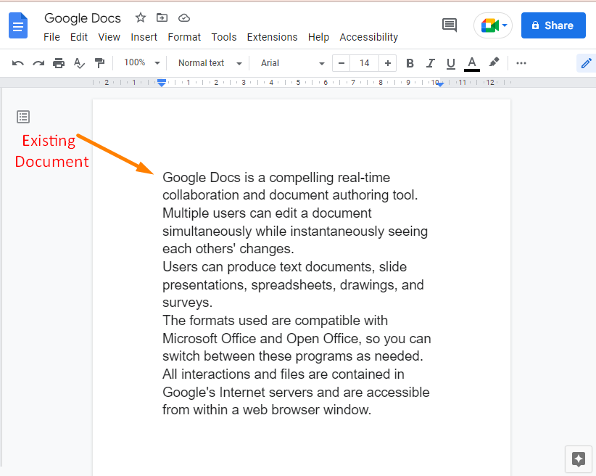Click the Move to folder icon

162,17
